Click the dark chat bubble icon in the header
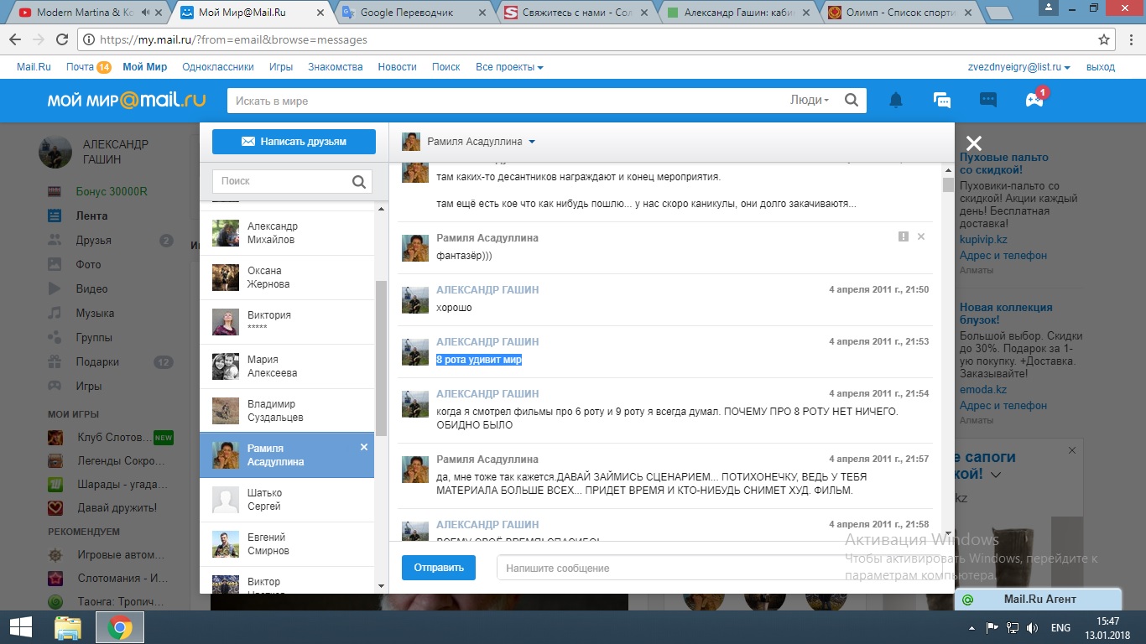1146x644 pixels. [x=988, y=100]
